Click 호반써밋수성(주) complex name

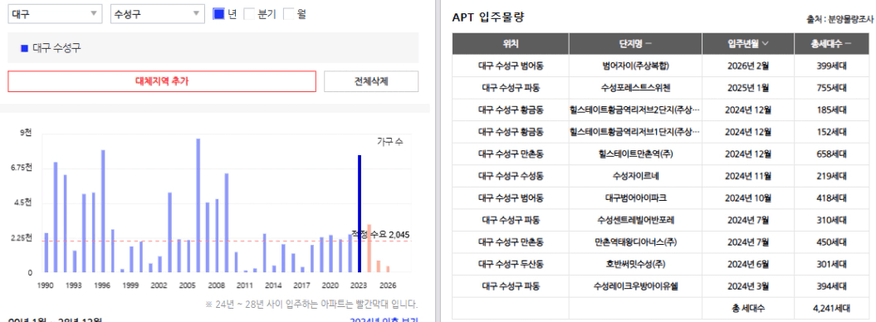[x=635, y=264]
